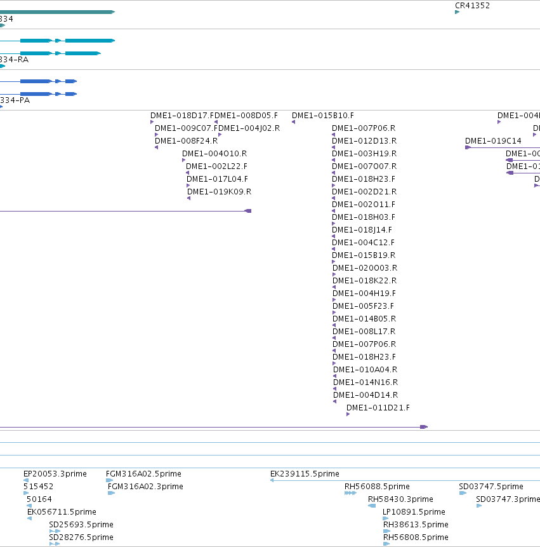This screenshot has height=547, width=540.
Task: Open the DME1-011D21.F feature label
Action: pos(378,408)
